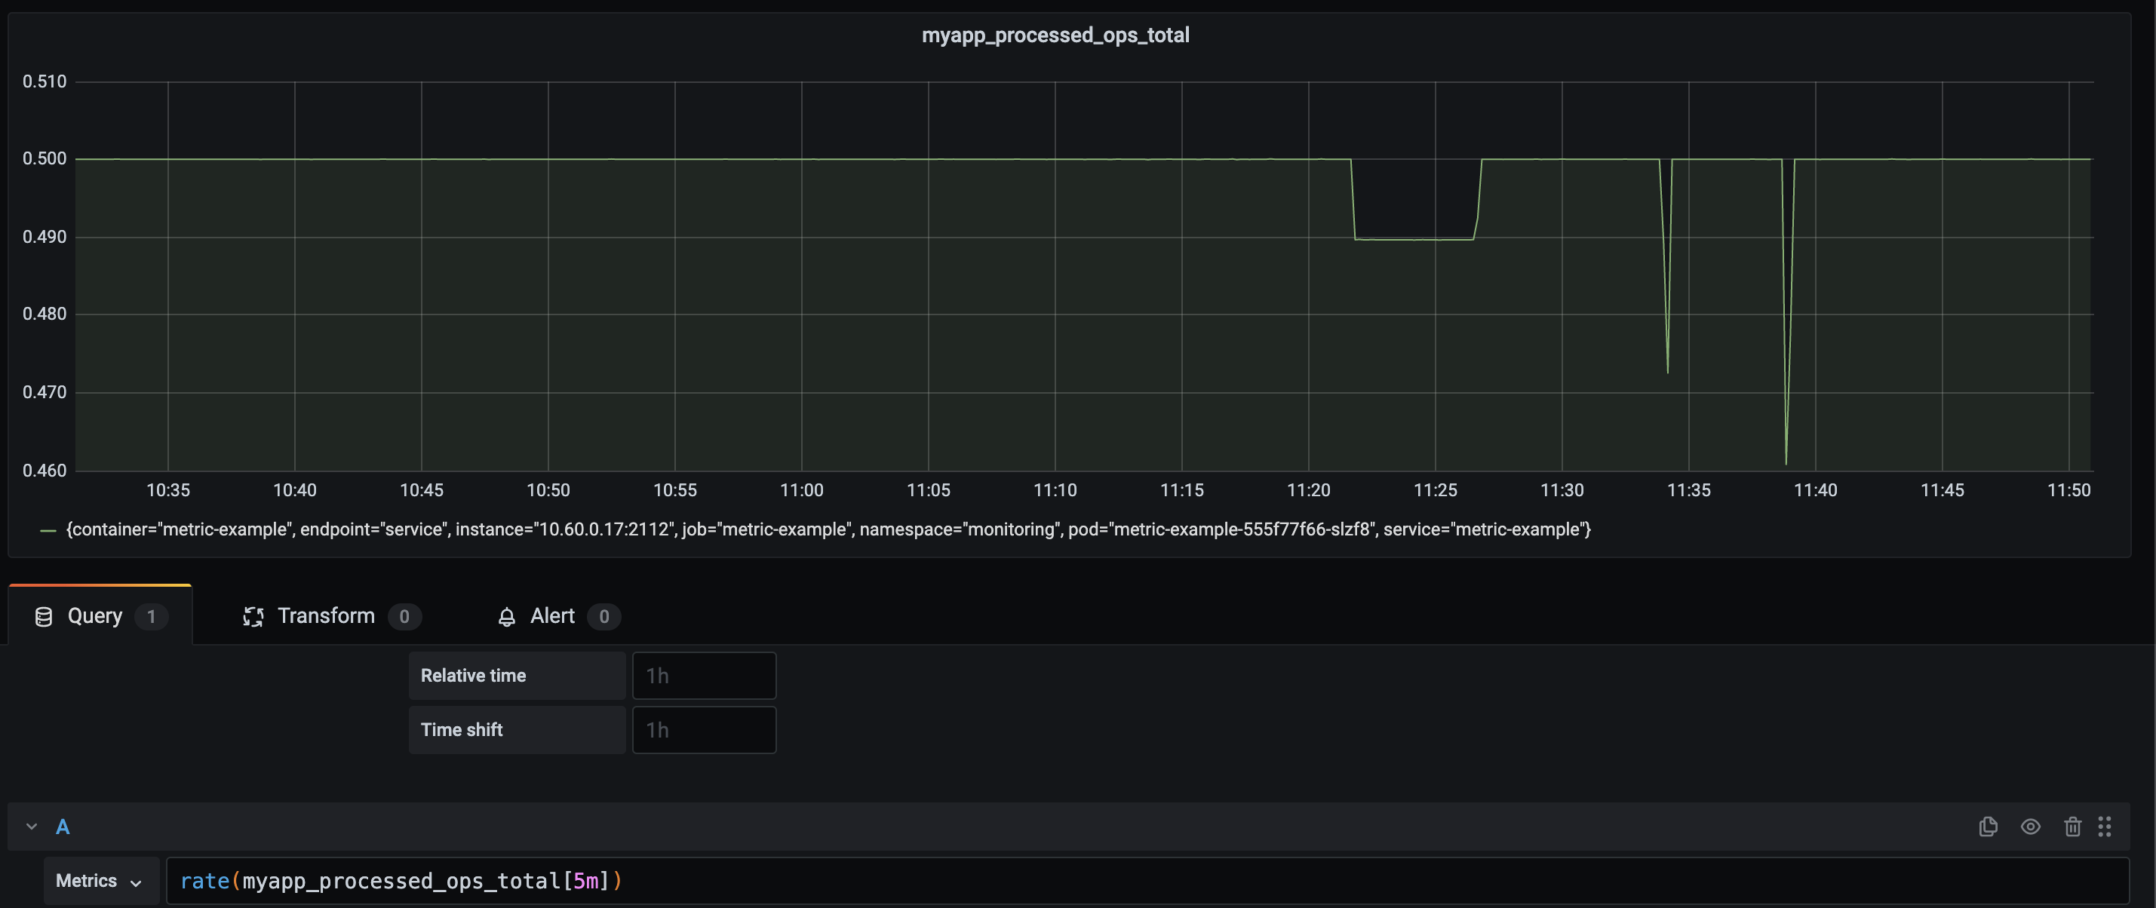The image size is (2156, 908).
Task: Click the 0.500 y-axis label
Action: coord(45,159)
